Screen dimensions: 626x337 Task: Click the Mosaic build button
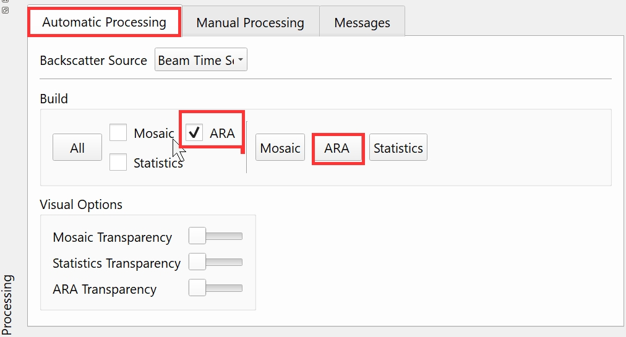280,148
